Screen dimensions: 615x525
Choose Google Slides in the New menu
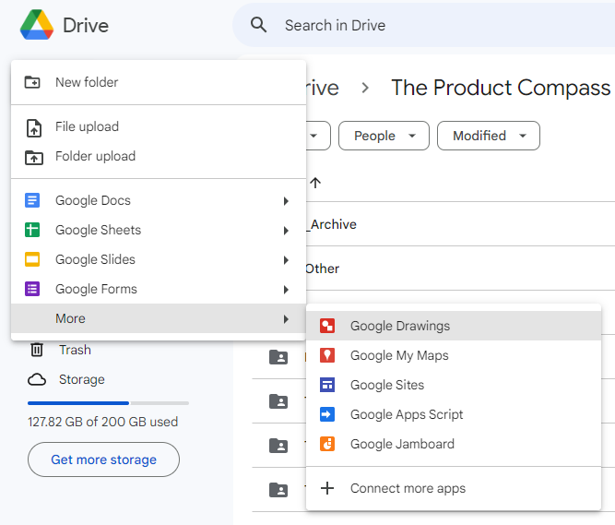[159, 259]
